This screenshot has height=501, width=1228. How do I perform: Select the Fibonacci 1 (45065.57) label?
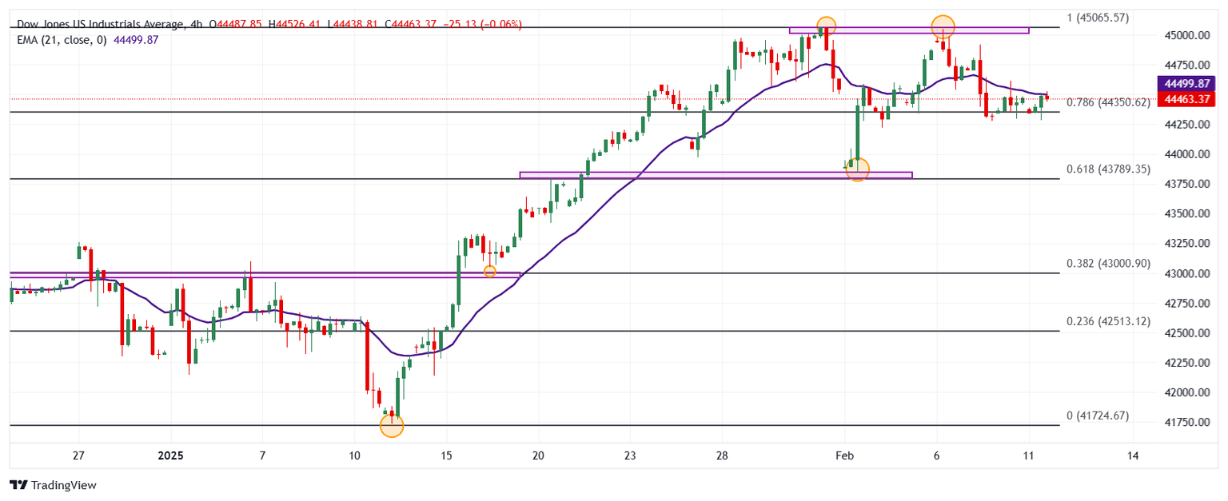coord(1098,18)
